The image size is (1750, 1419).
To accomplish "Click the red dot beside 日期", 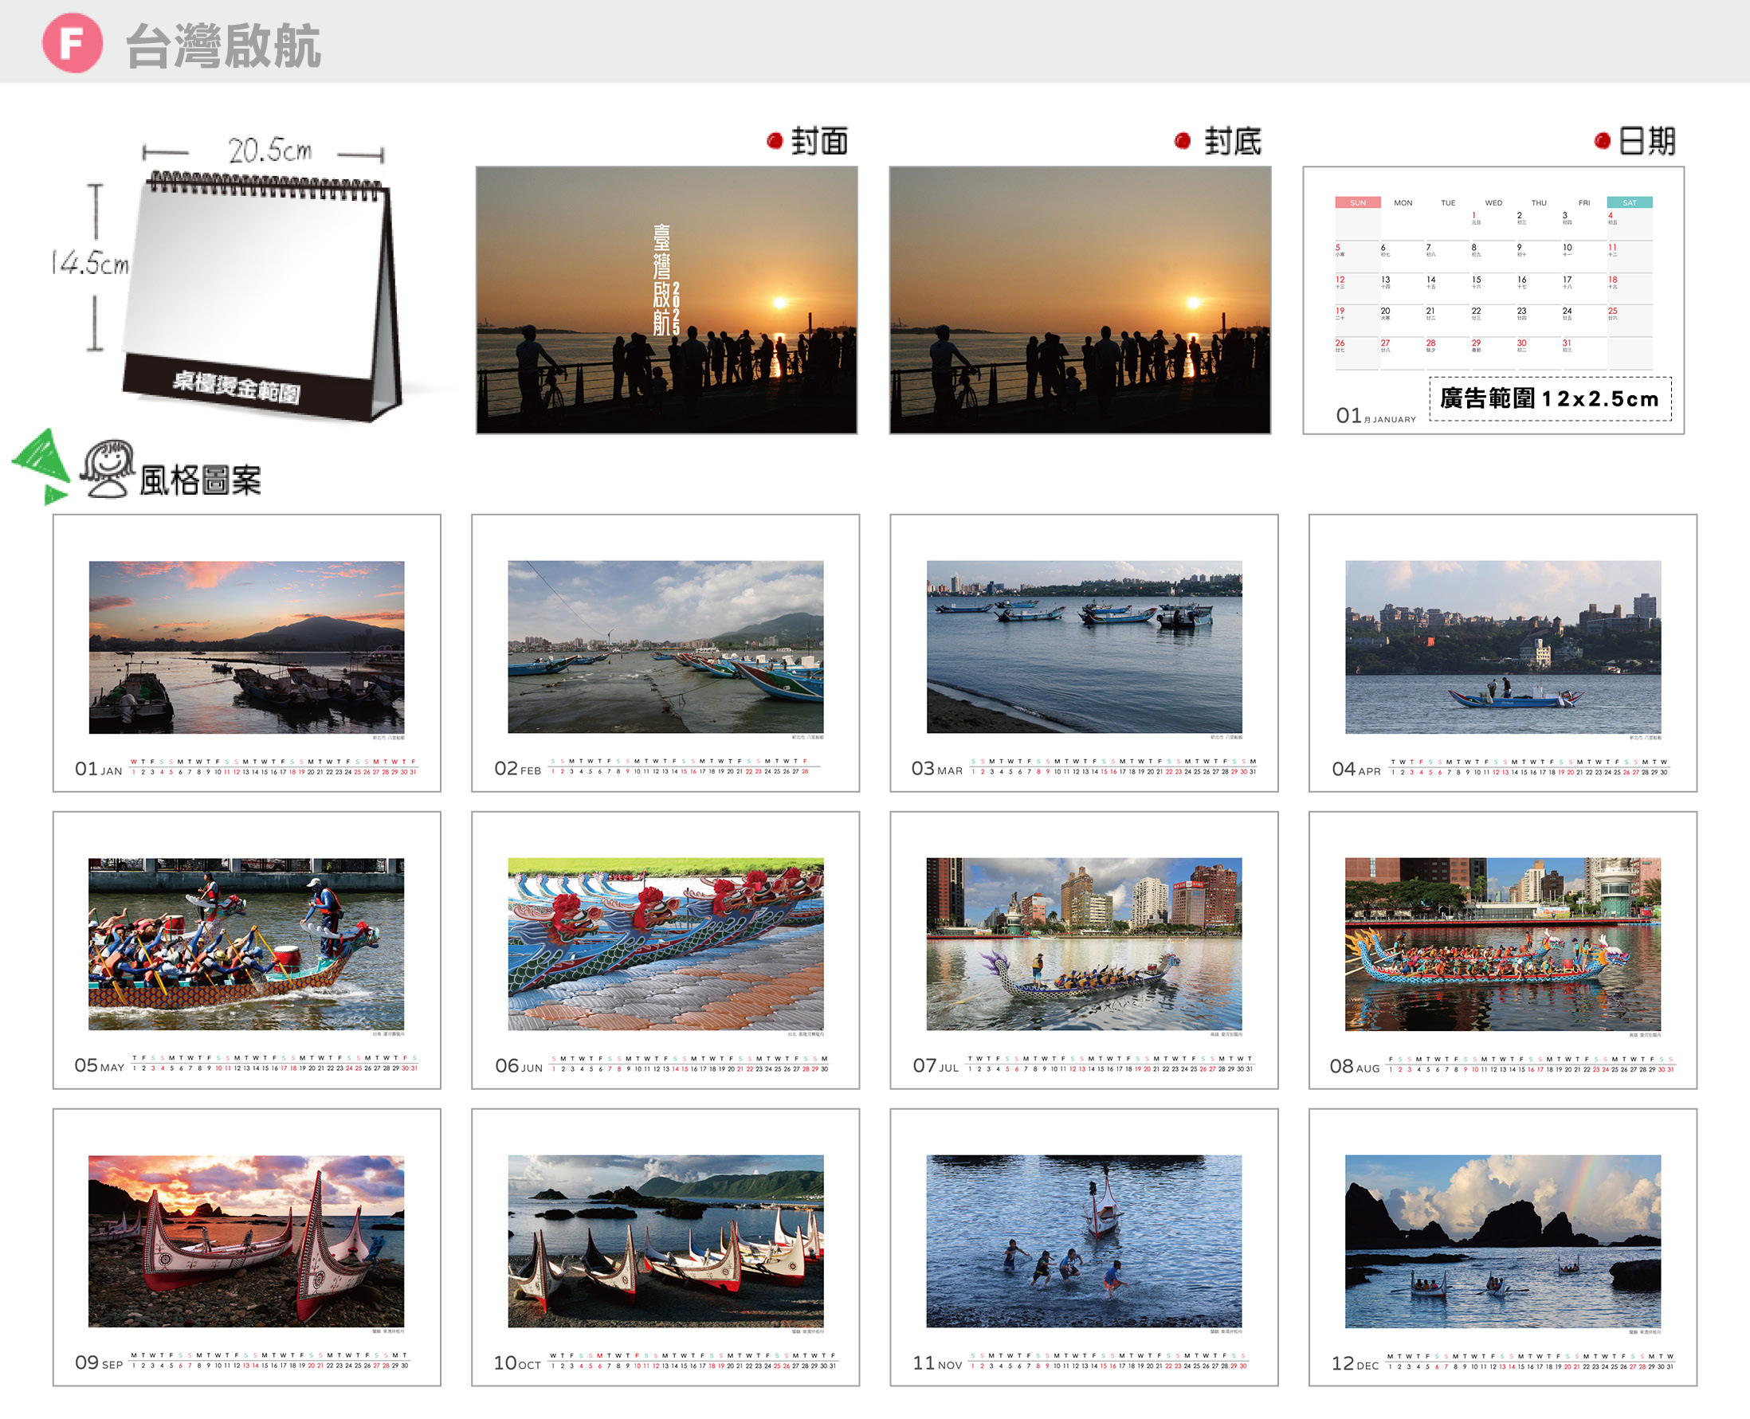I will [1602, 141].
